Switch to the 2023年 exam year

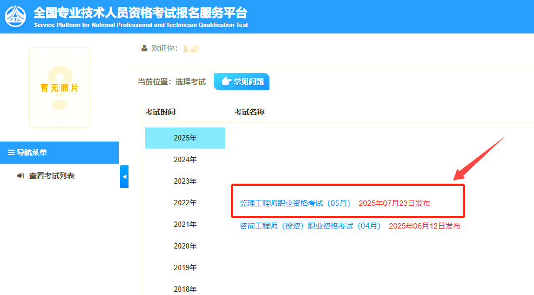point(185,182)
